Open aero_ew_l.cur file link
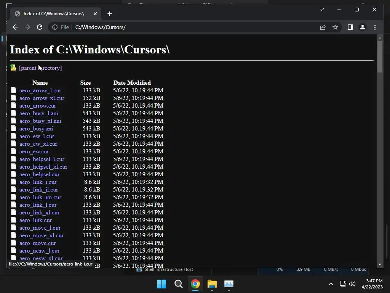Image resolution: width=390 pixels, height=293 pixels. coord(37,136)
